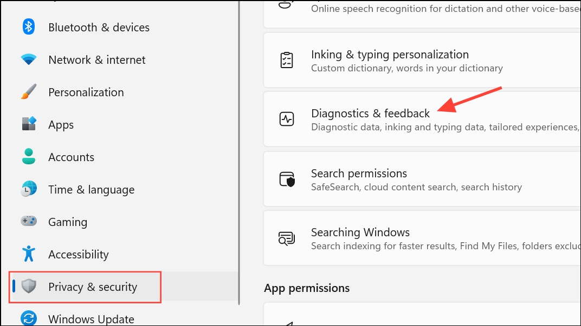This screenshot has width=581, height=326.
Task: Click the Diagnostics & feedback pulse icon
Action: tap(286, 119)
